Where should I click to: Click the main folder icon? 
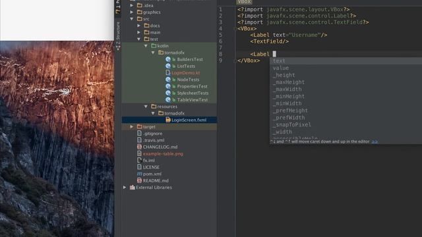coord(146,32)
